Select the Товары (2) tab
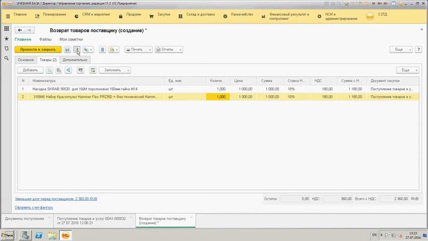428x241 pixels. click(x=48, y=60)
